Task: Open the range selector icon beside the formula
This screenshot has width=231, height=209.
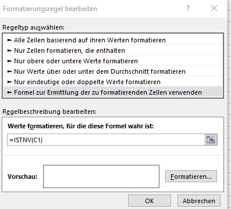Action: click(x=211, y=140)
